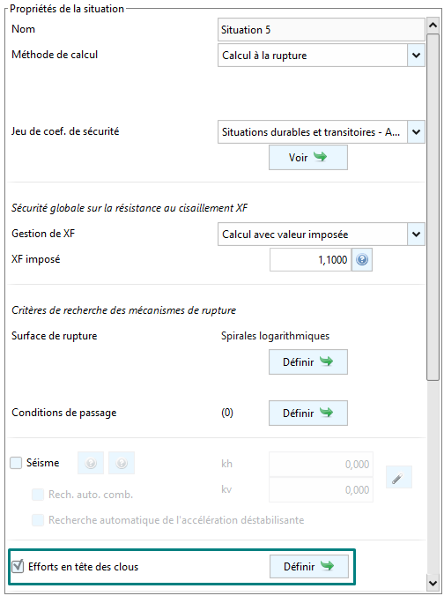Click the XF imposé help icon
The height and width of the screenshot is (596, 444).
(362, 259)
